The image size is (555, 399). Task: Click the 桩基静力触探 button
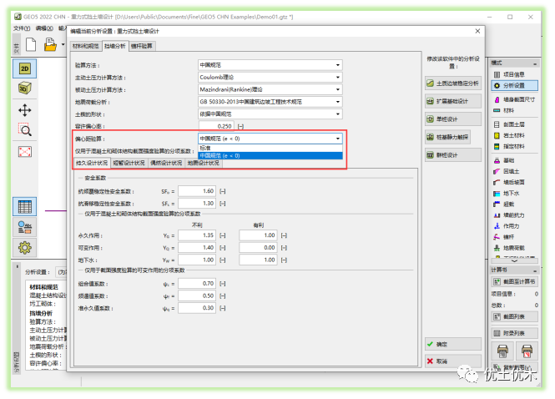pos(447,137)
